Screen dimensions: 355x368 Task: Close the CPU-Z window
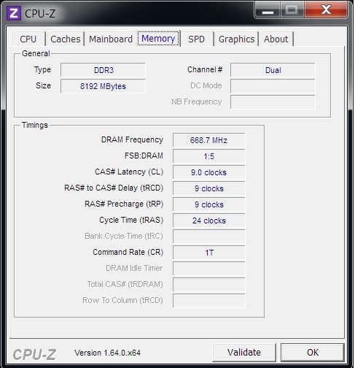326,10
